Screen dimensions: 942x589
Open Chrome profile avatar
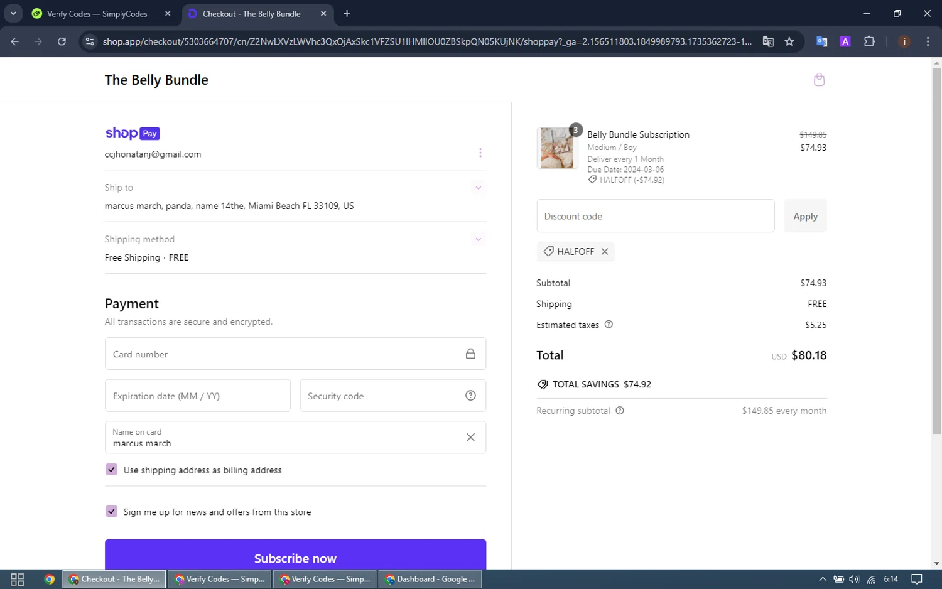click(x=904, y=41)
